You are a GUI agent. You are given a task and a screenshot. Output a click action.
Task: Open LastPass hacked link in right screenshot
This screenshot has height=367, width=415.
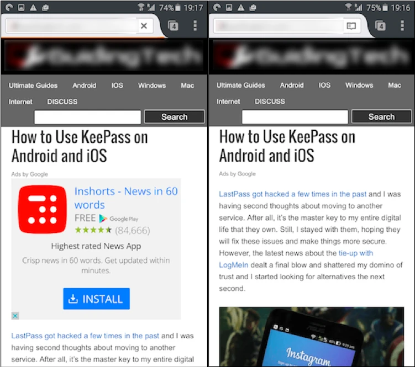point(292,194)
